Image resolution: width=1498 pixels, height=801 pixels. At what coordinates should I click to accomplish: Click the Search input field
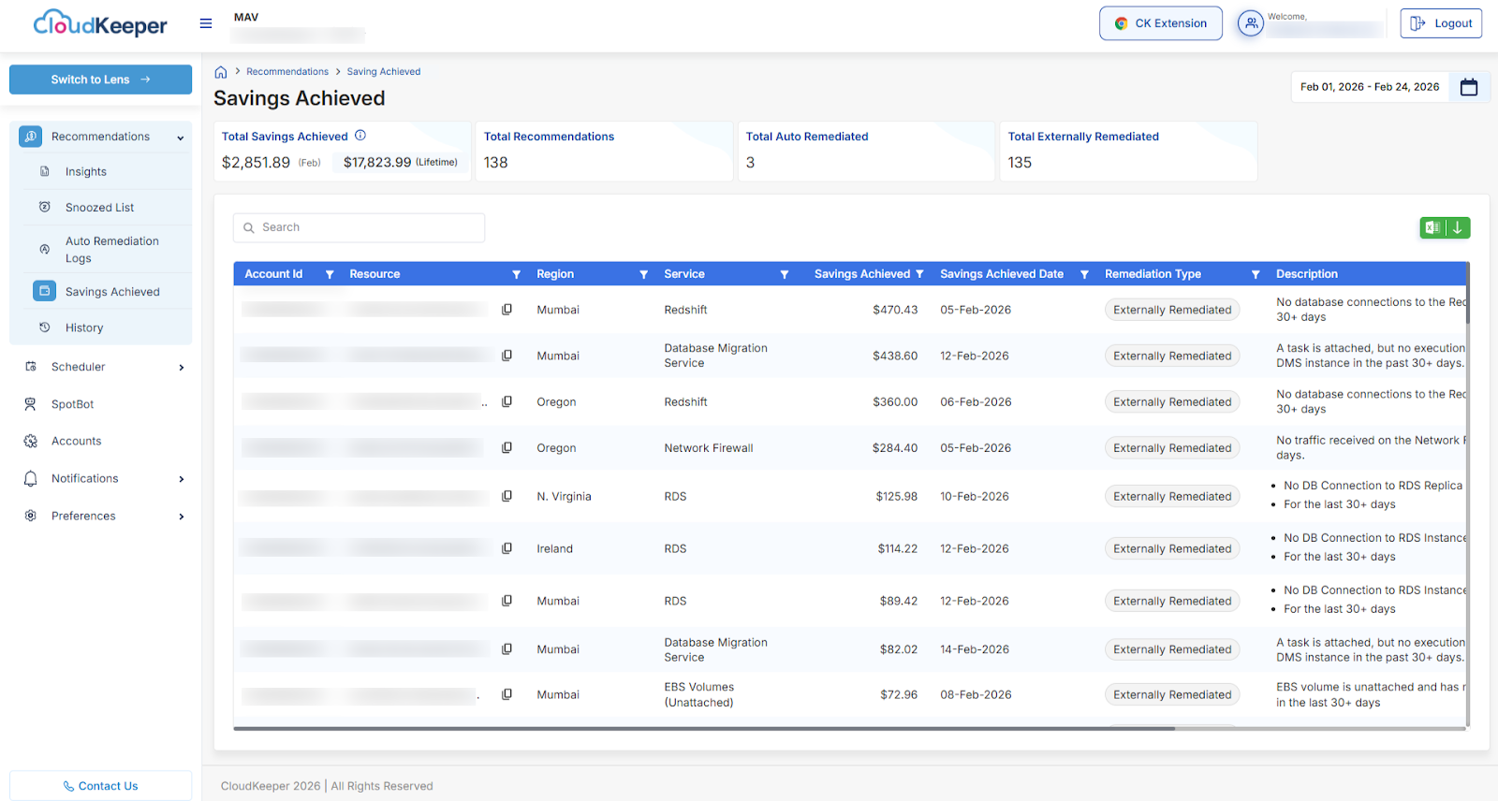coord(359,227)
